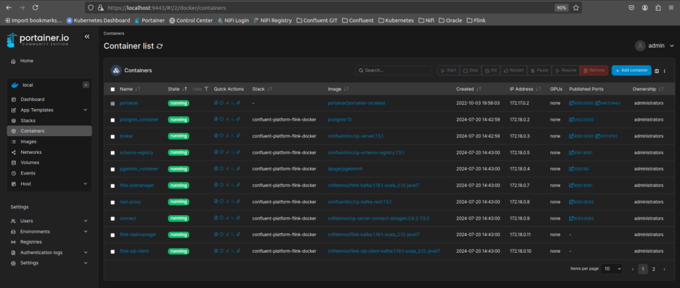Close the local environment with X icon
This screenshot has width=680, height=288.
point(86,85)
